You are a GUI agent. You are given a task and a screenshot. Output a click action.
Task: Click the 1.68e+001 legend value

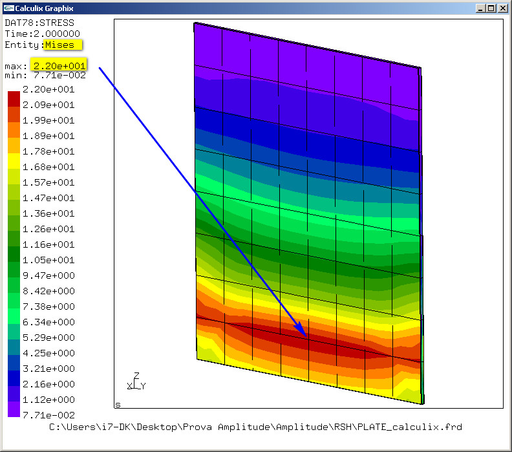pos(48,167)
